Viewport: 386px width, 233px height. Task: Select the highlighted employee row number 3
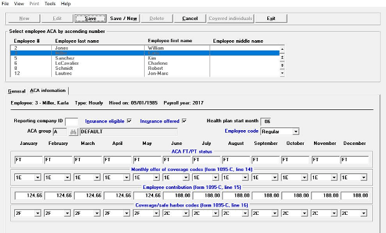tap(145, 53)
